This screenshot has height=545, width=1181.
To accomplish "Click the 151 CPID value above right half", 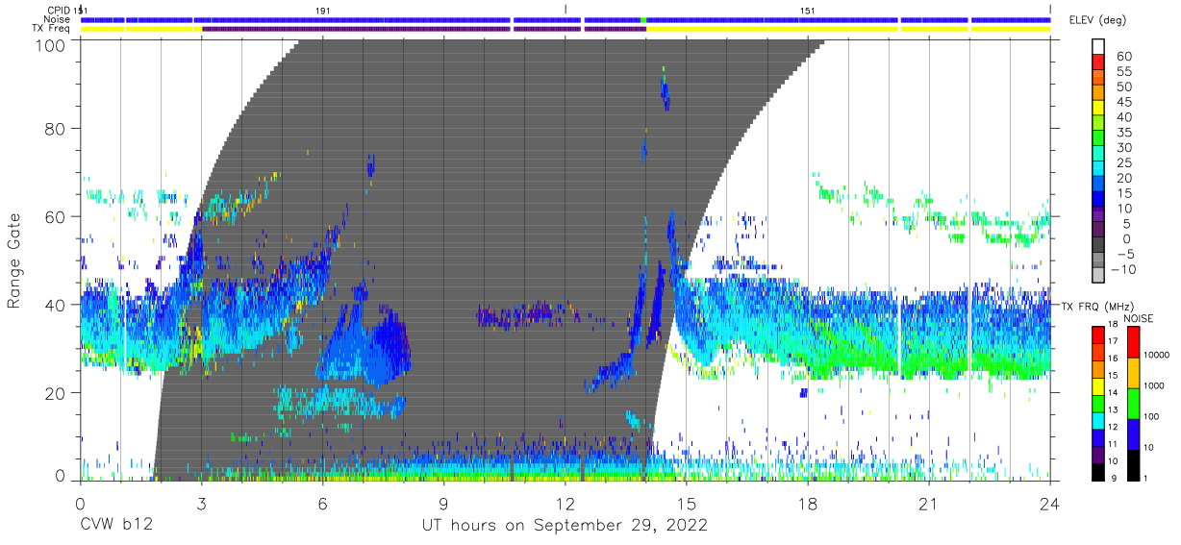I will tap(808, 10).
